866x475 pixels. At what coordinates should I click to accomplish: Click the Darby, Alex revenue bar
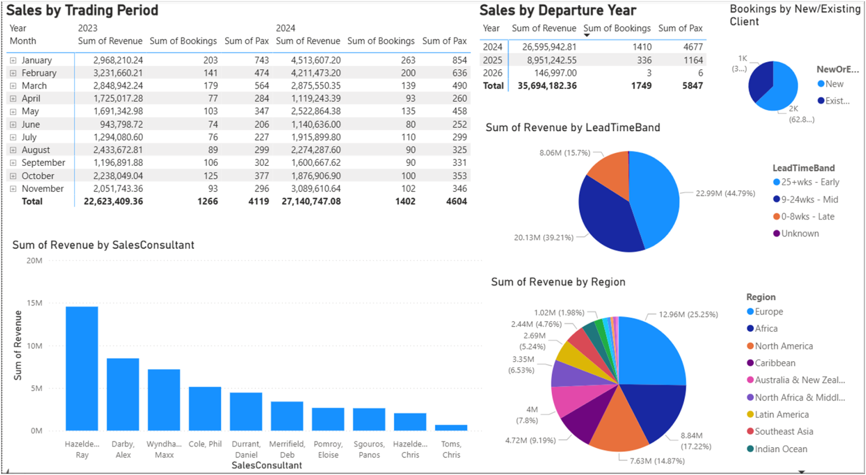123,394
